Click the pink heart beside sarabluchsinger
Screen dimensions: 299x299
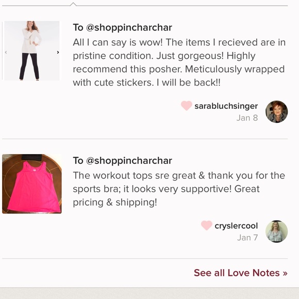186,106
